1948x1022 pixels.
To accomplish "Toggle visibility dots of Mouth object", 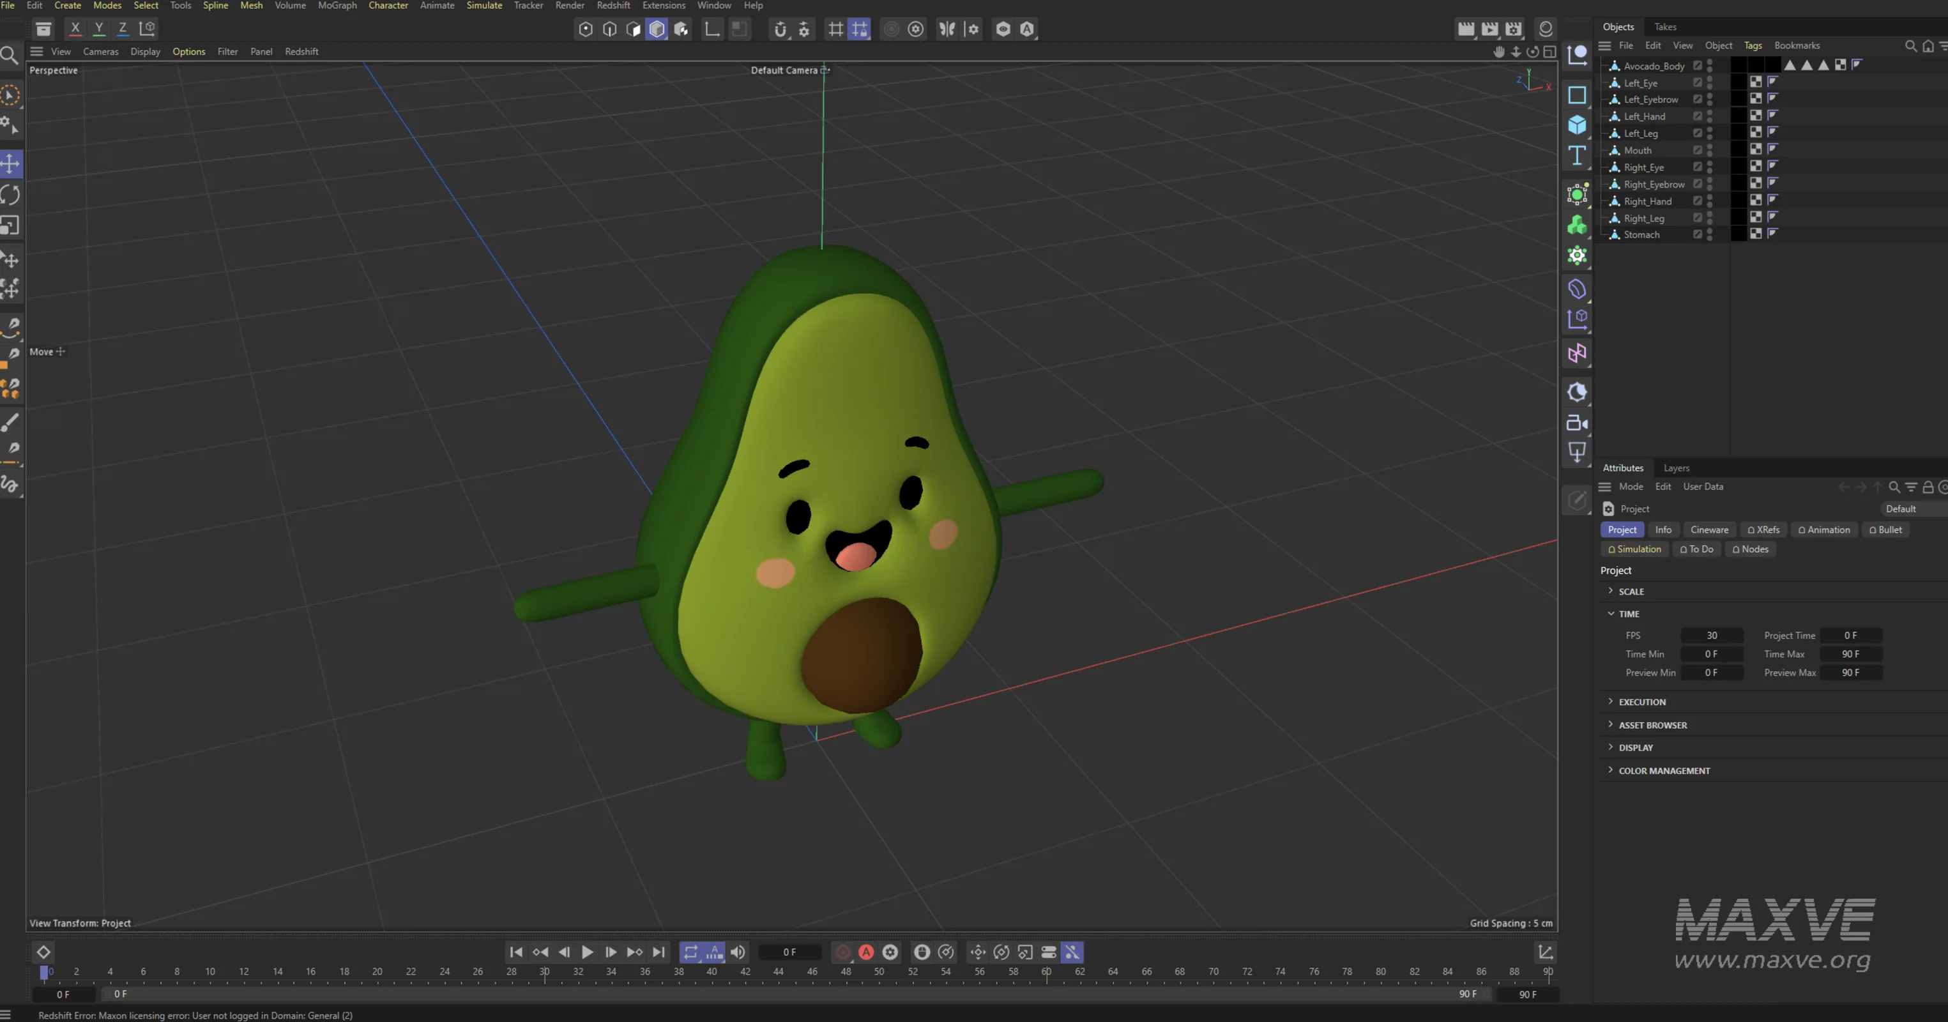I will (1710, 149).
